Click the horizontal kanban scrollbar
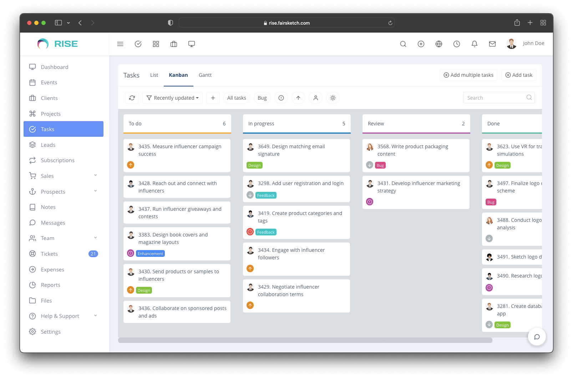 coord(305,340)
